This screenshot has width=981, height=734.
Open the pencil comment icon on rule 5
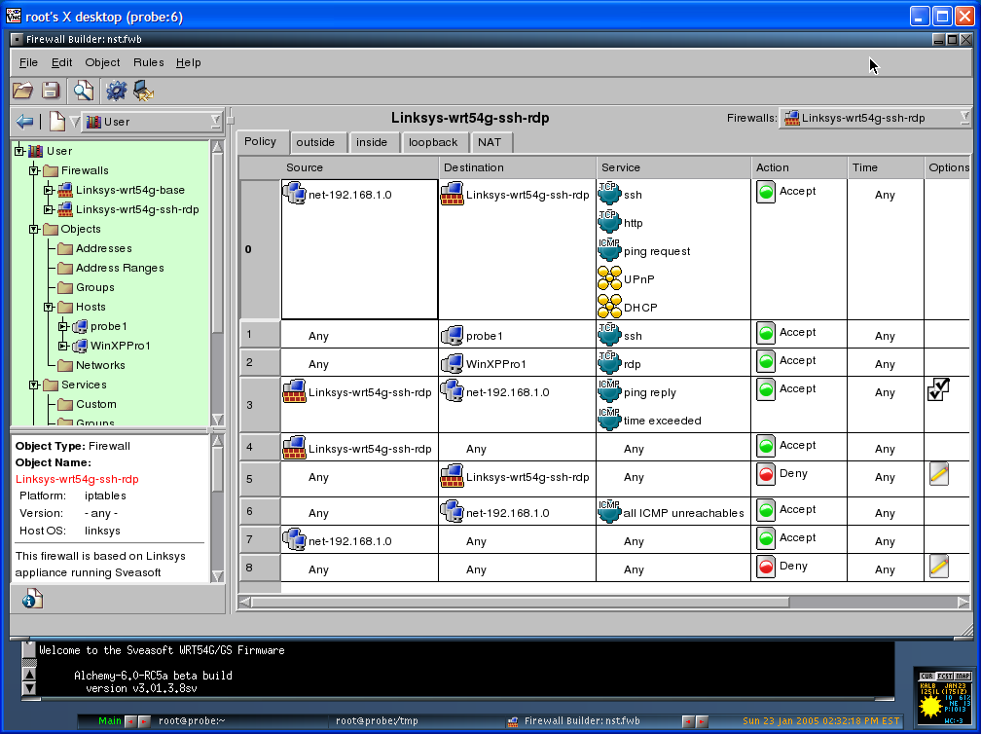coord(938,474)
